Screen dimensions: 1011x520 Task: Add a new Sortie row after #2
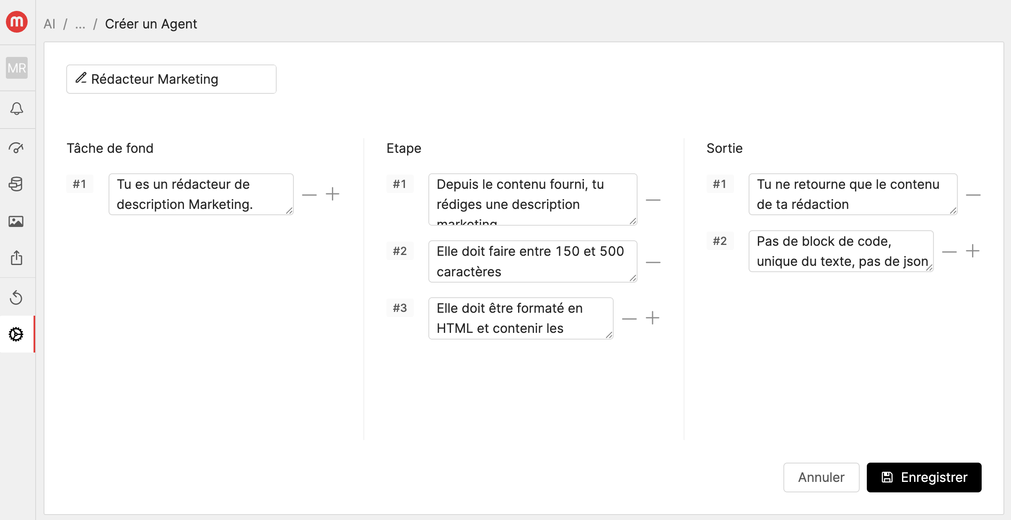tap(972, 251)
